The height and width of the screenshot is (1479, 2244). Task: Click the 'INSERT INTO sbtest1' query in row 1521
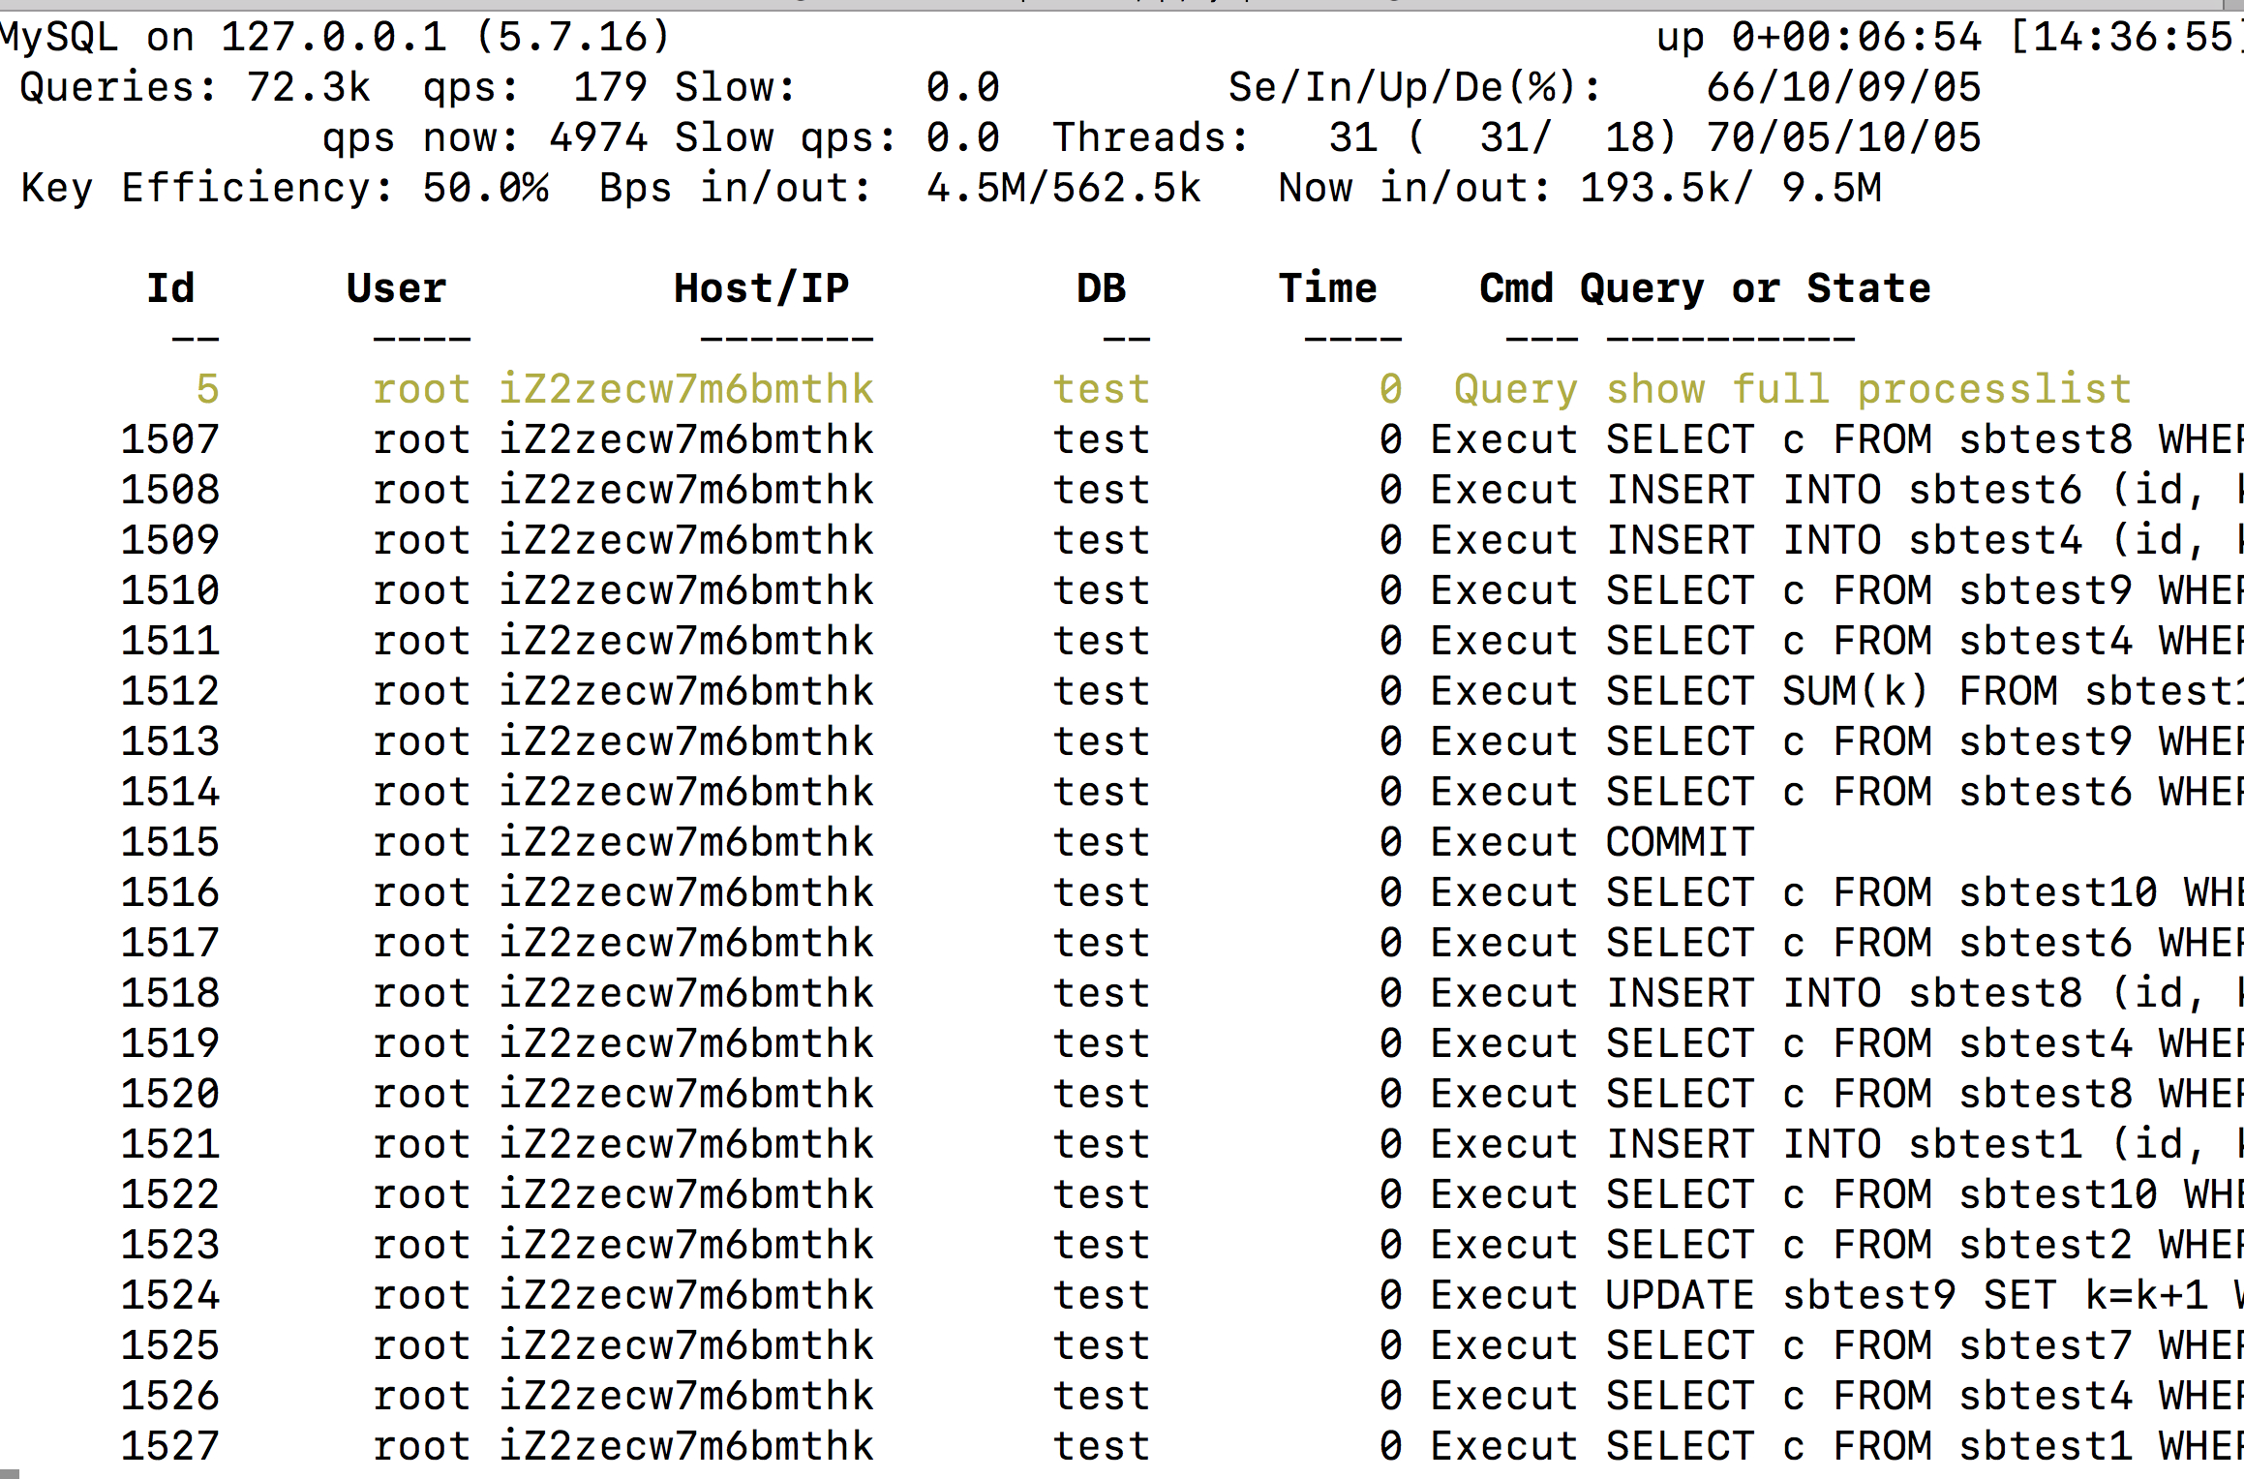point(1844,1145)
